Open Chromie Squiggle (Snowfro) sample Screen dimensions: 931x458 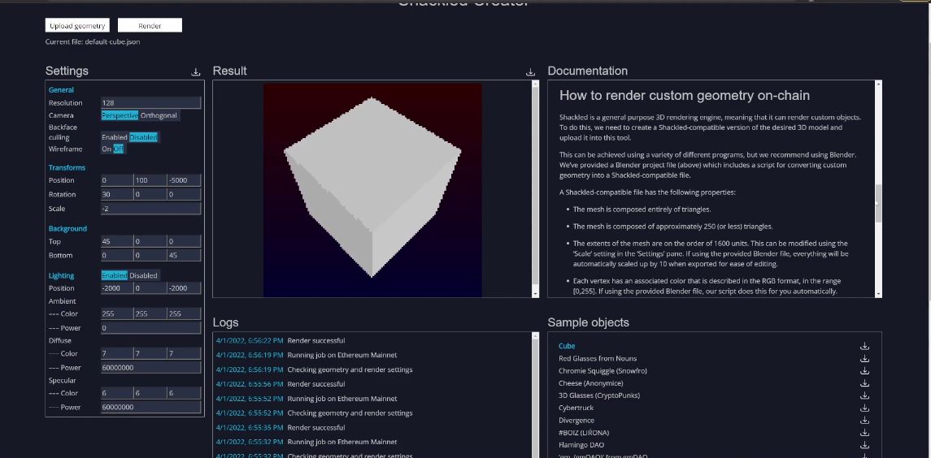coord(603,371)
